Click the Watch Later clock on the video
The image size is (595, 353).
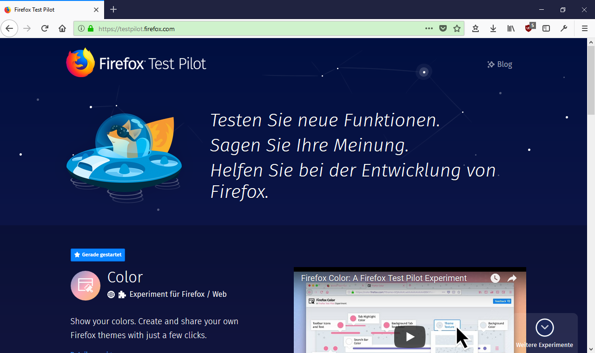pyautogui.click(x=495, y=278)
